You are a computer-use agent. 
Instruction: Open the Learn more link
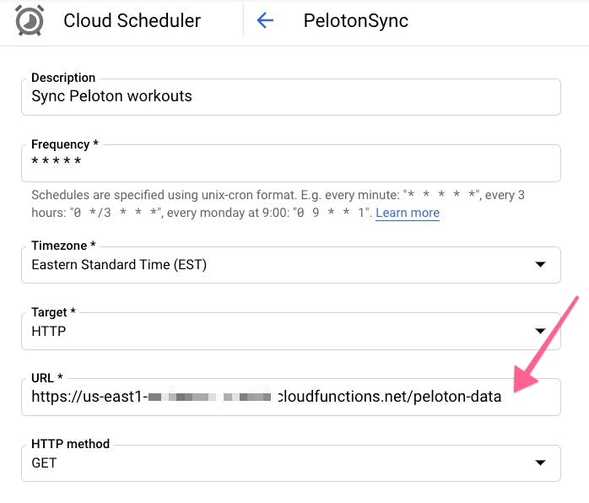click(x=408, y=213)
